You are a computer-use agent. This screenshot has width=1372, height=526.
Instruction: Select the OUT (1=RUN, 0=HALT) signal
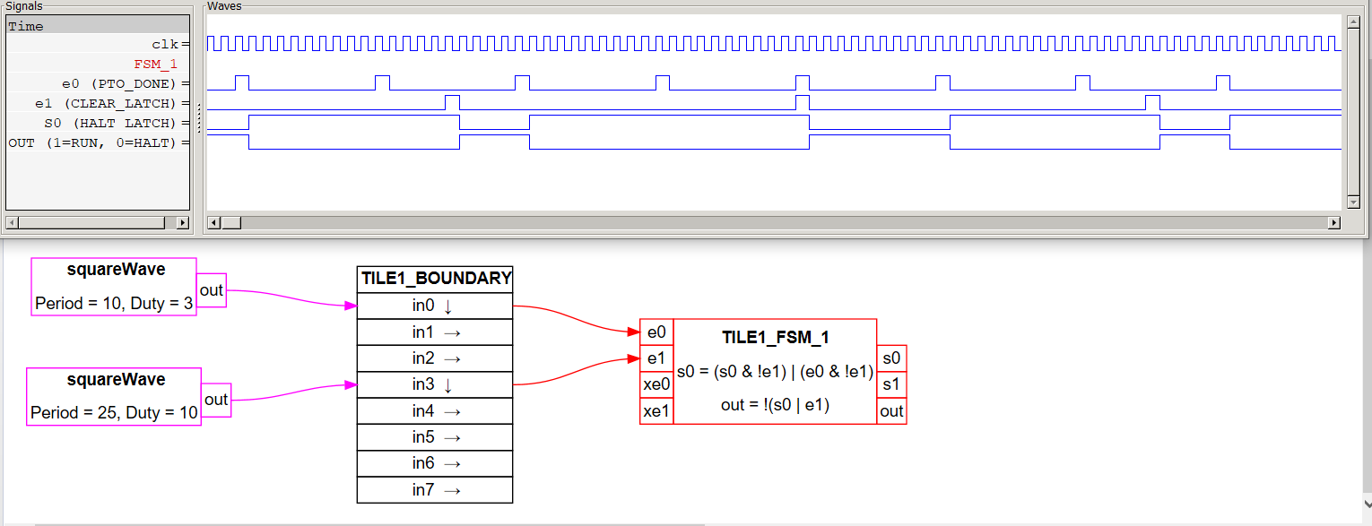coord(97,143)
